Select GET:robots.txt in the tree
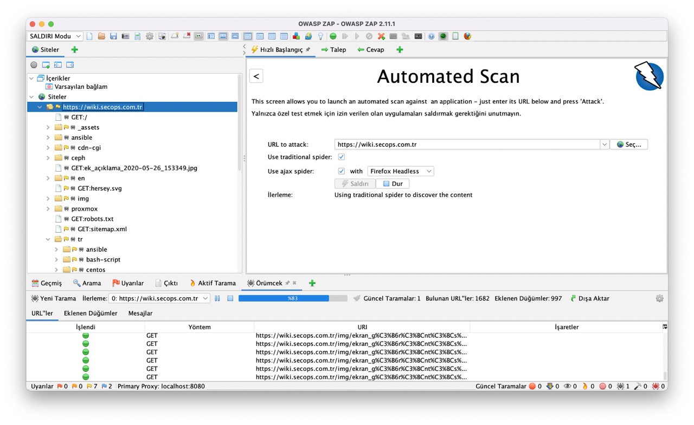Viewport: 694px width, 425px height. (x=92, y=219)
